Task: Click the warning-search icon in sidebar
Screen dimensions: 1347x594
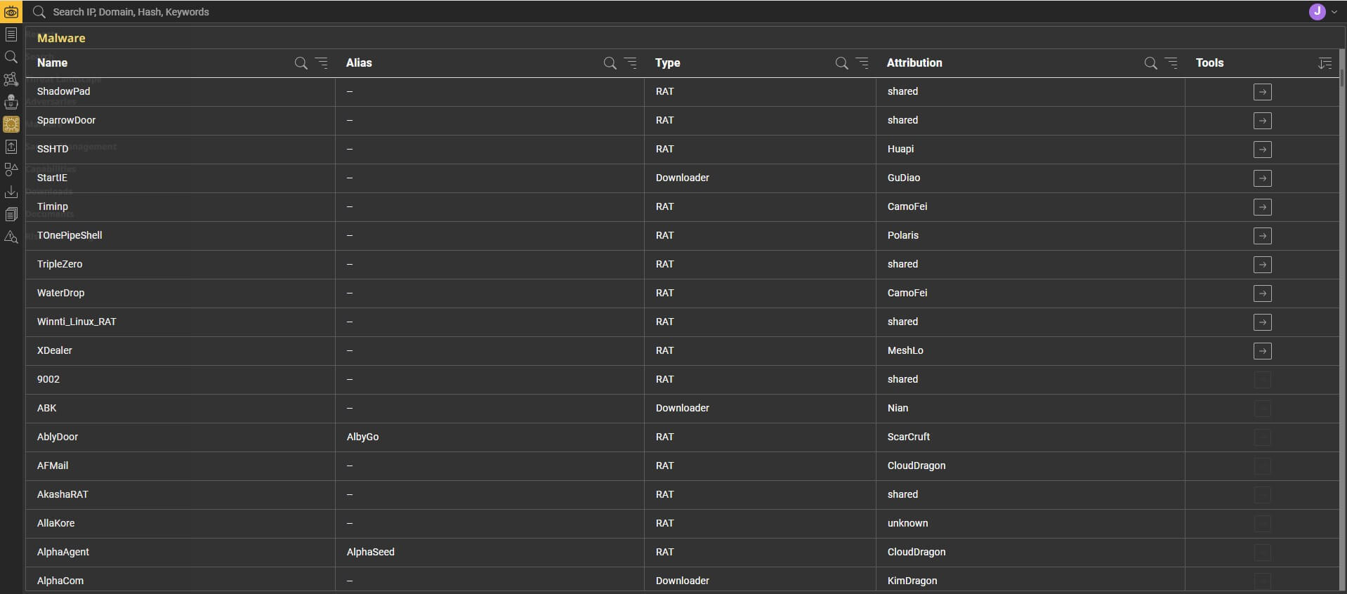Action: [11, 237]
